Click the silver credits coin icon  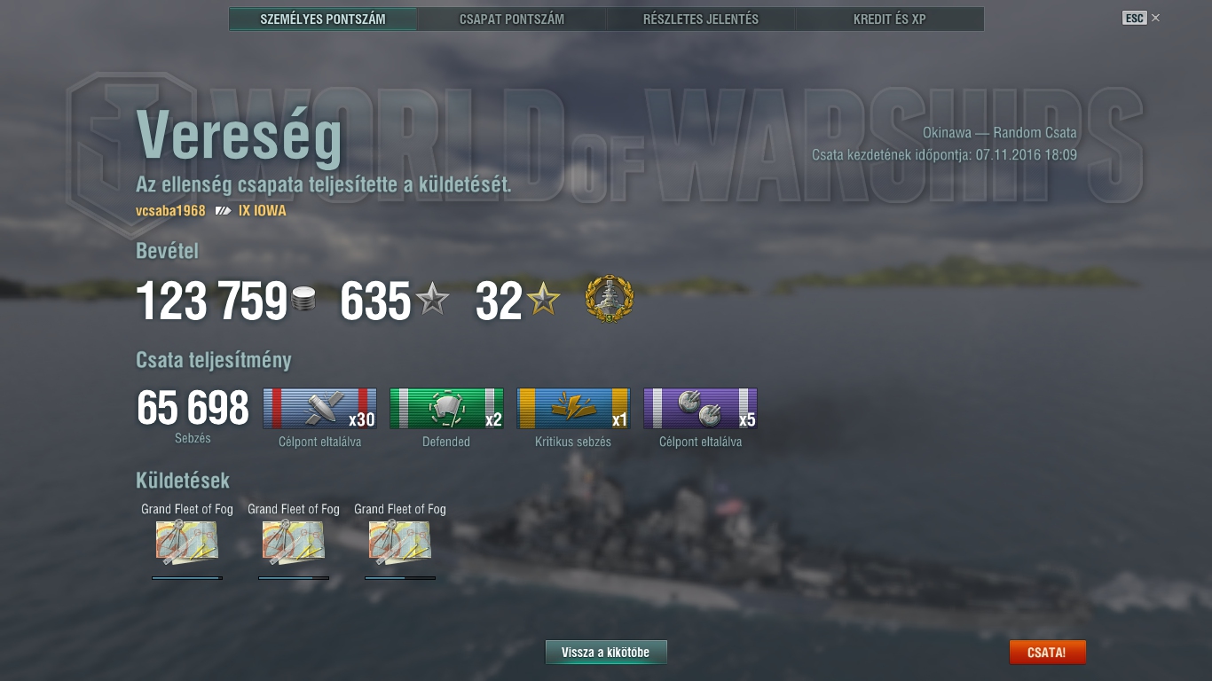pos(303,300)
